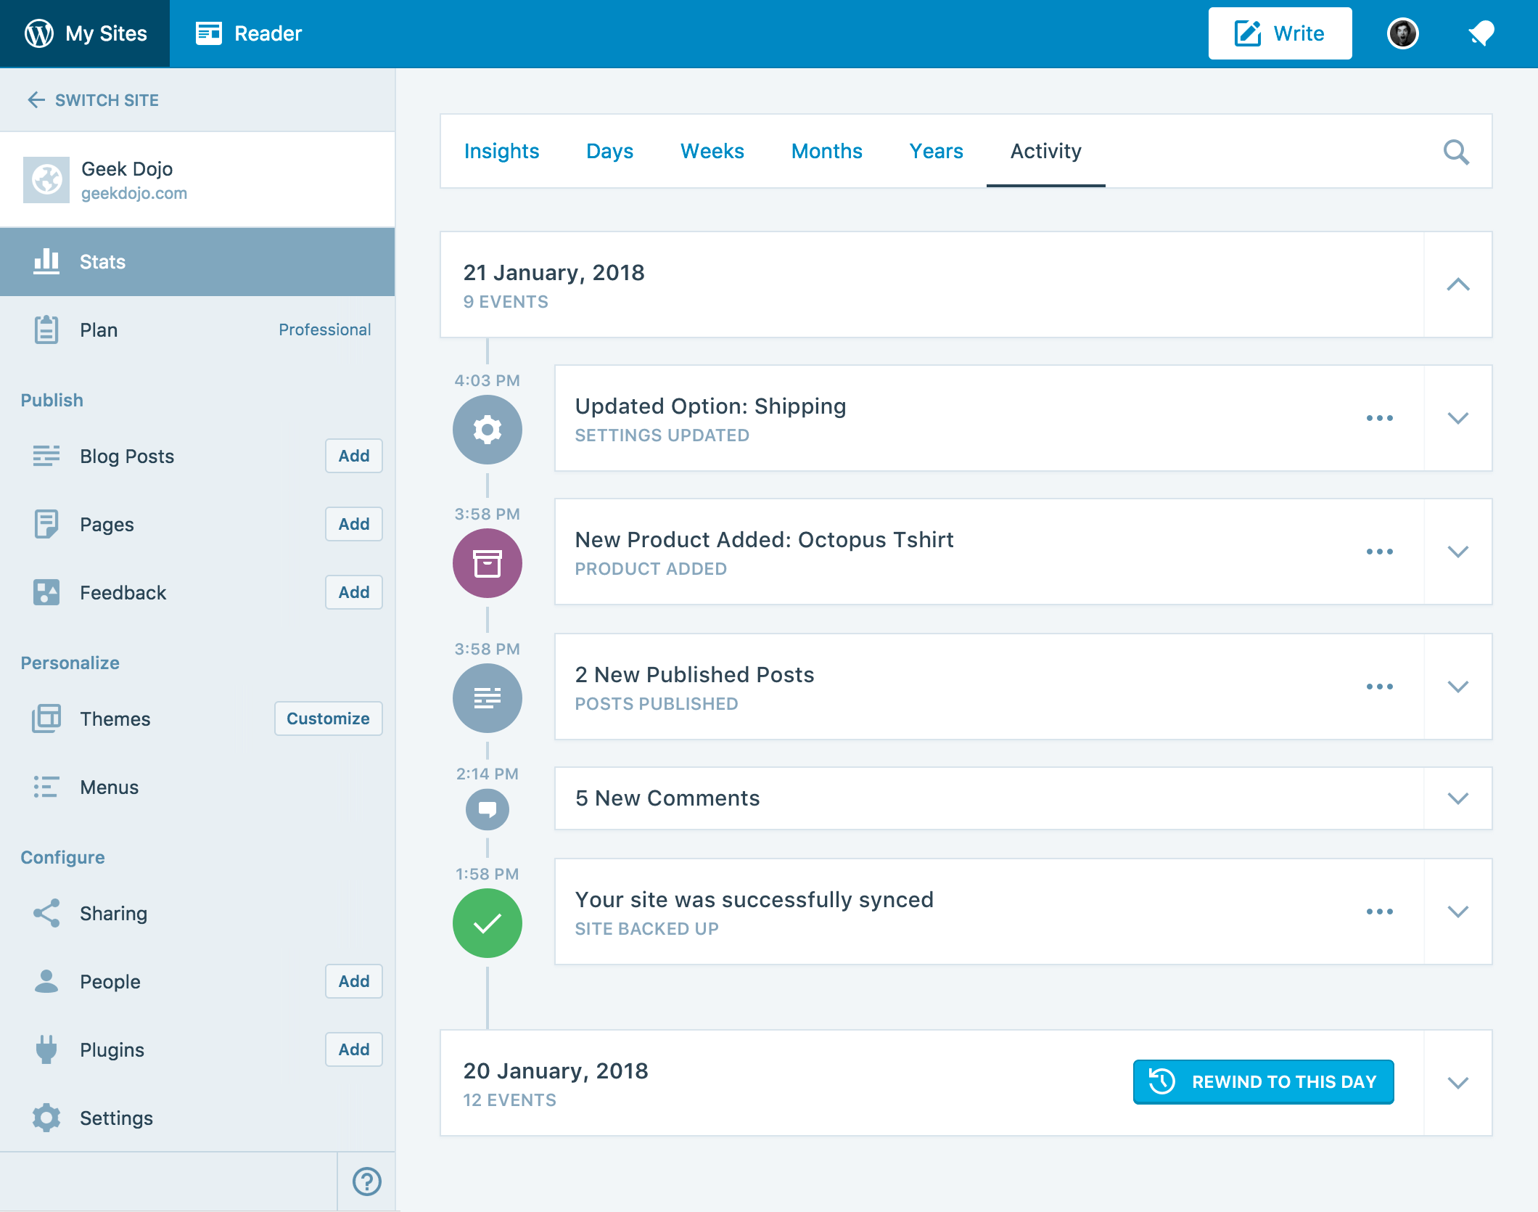Click the comments bubble timeline icon

[487, 808]
